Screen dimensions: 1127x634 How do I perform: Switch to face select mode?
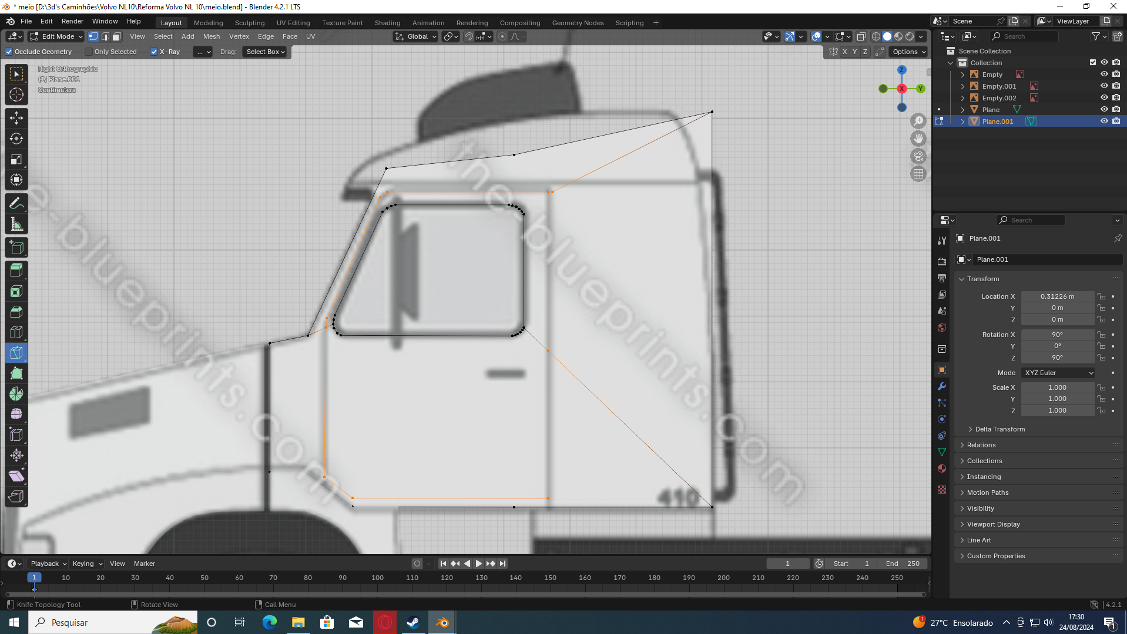(117, 36)
